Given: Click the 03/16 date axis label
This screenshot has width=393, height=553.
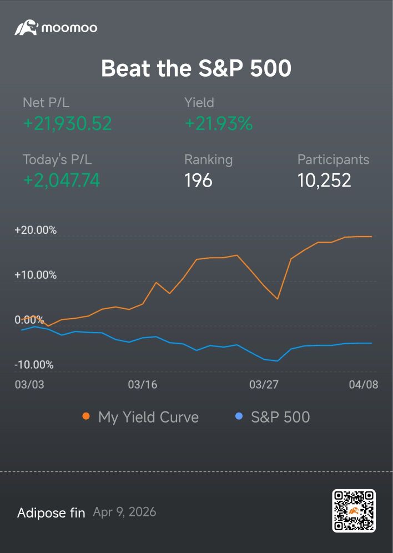Looking at the screenshot, I should click(143, 384).
